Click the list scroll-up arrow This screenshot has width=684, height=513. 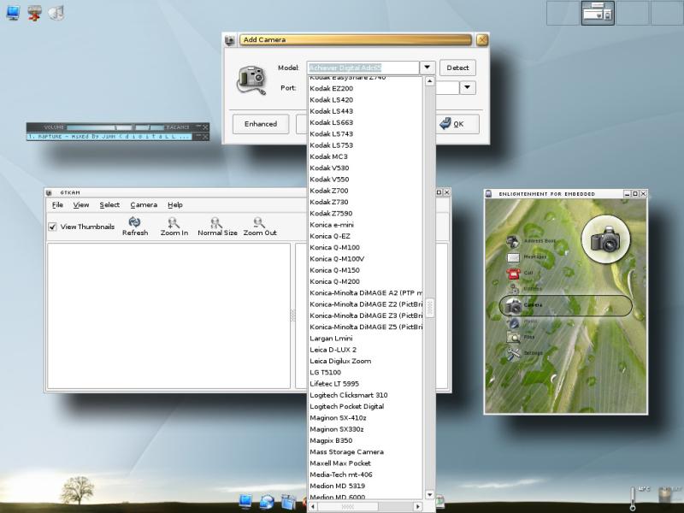click(x=430, y=81)
